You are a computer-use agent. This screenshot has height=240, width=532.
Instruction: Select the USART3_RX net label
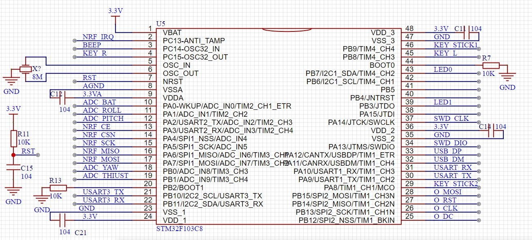pos(103,200)
